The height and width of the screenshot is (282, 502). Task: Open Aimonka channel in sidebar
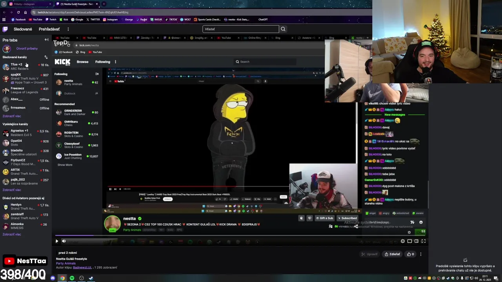click(26, 226)
